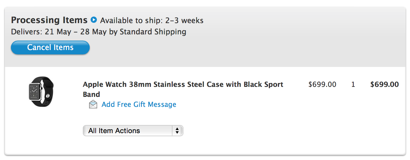This screenshot has height=160, width=410.
Task: Click the Available to ship status text
Action: coord(132,21)
